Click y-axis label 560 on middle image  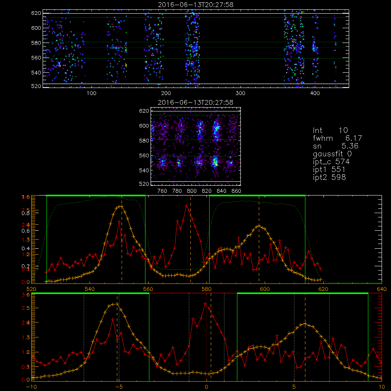pyautogui.click(x=144, y=156)
